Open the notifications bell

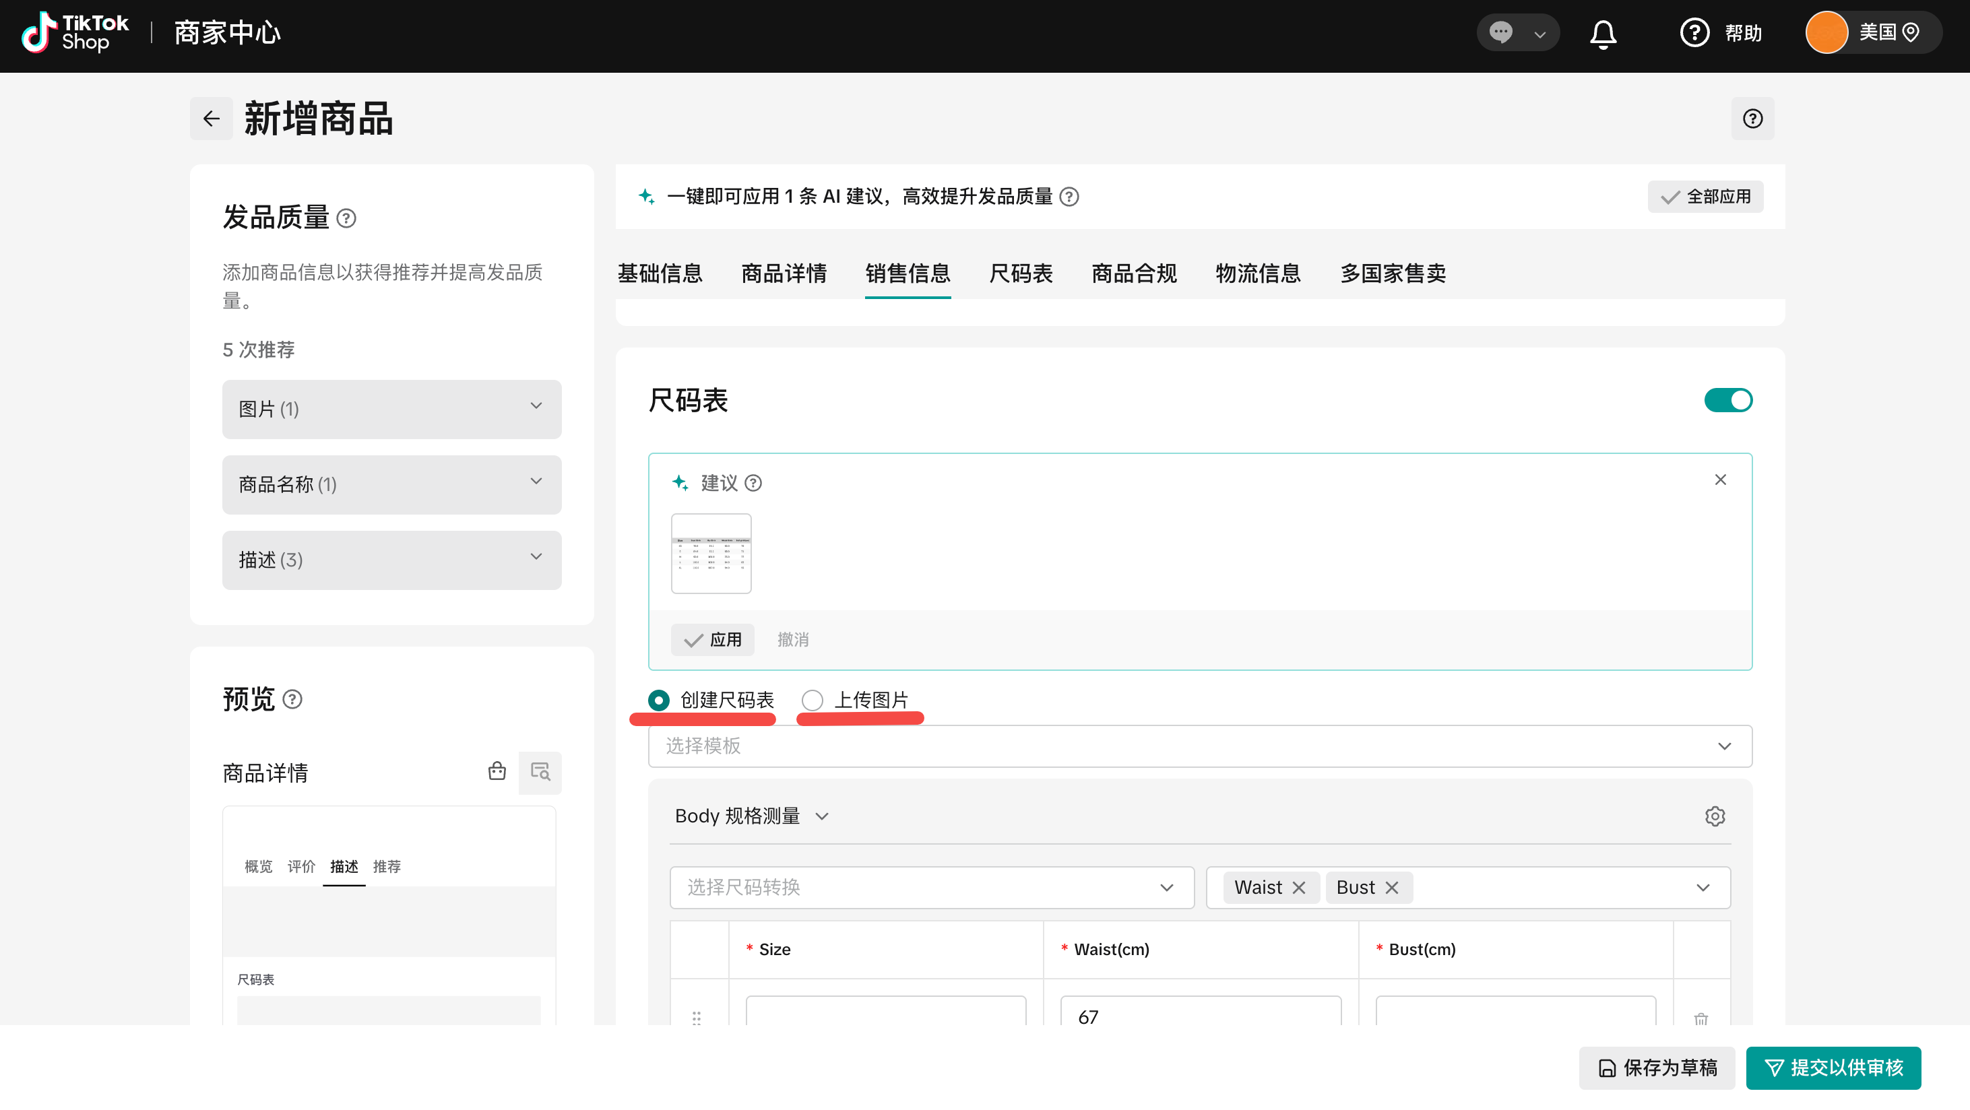click(x=1602, y=34)
